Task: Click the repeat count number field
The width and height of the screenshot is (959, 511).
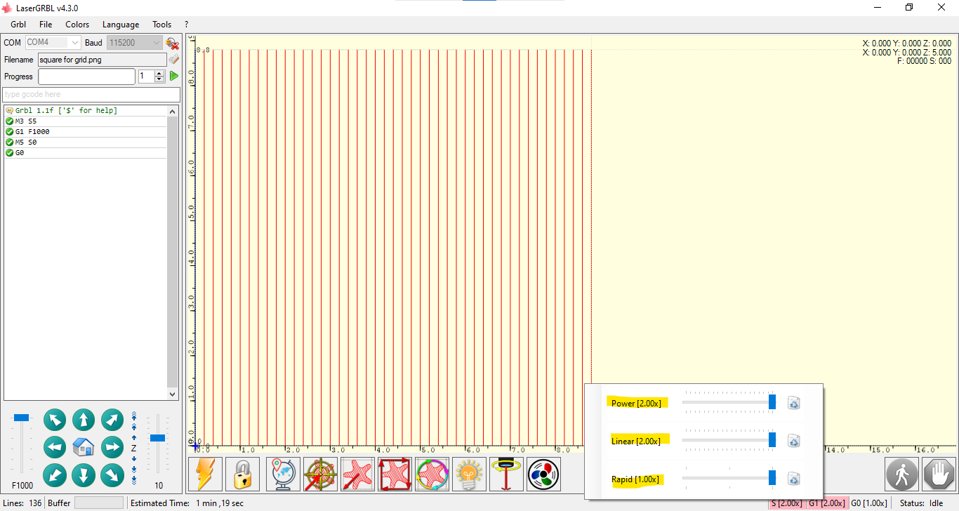Action: pyautogui.click(x=146, y=77)
